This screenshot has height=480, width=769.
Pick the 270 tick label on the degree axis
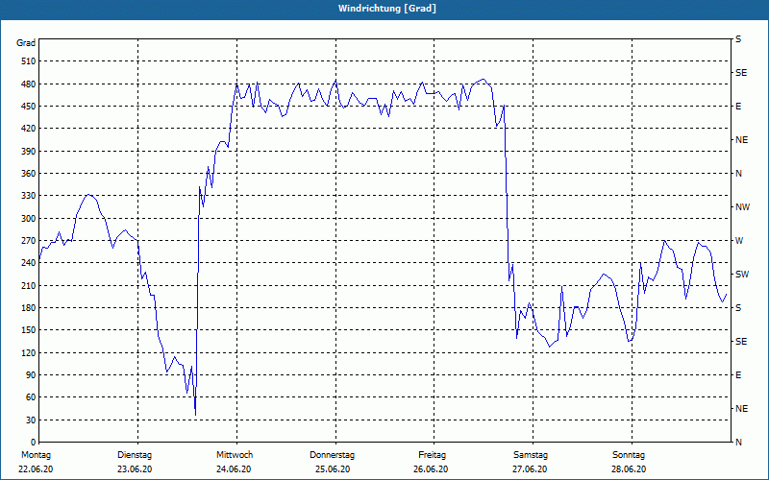pos(29,241)
